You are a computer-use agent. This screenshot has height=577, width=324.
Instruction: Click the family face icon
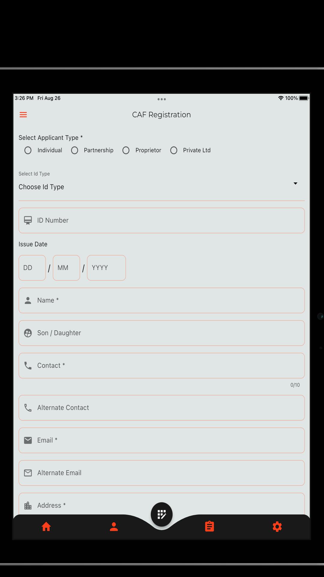tap(28, 333)
